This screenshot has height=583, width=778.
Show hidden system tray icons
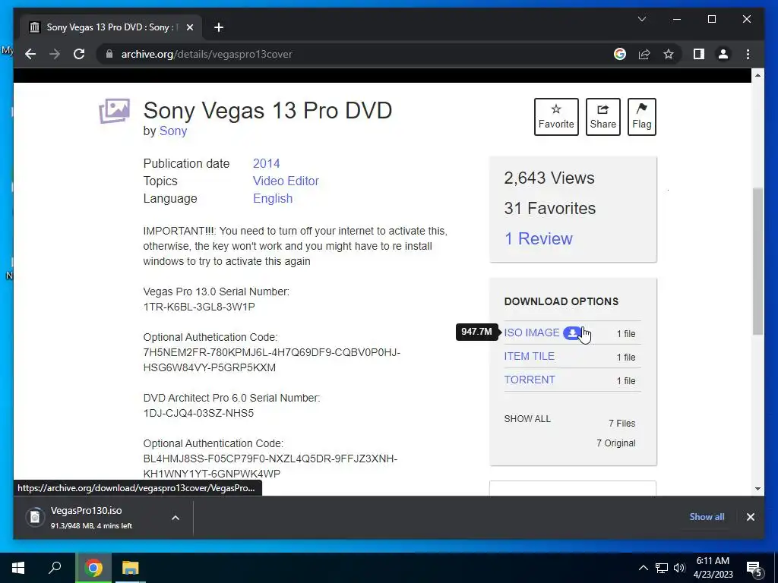(x=643, y=568)
